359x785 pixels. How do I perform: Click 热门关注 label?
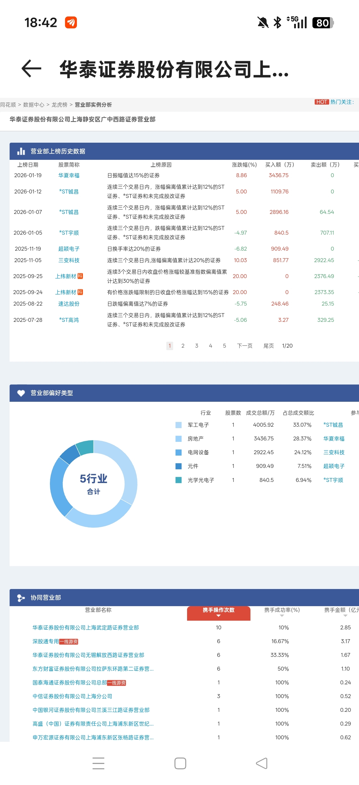(342, 102)
